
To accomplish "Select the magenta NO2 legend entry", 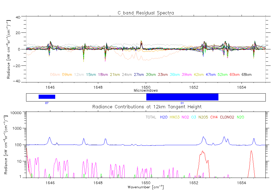I will 186,117.
